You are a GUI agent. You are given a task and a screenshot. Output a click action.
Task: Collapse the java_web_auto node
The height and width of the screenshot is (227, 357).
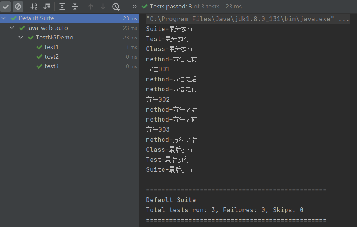click(x=12, y=28)
